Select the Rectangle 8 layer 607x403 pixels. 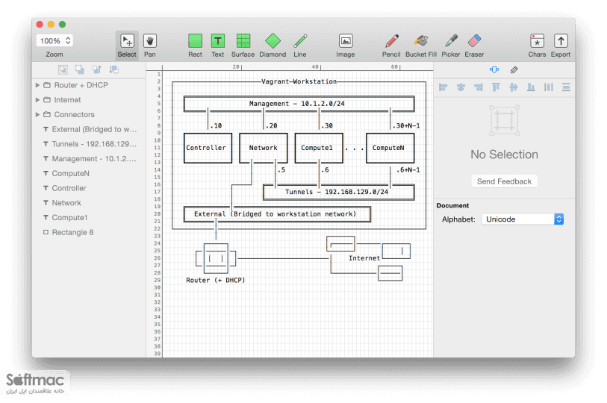coord(72,232)
